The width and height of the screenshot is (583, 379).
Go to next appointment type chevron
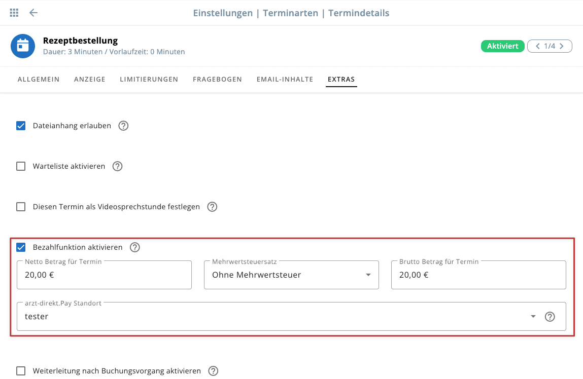(562, 46)
